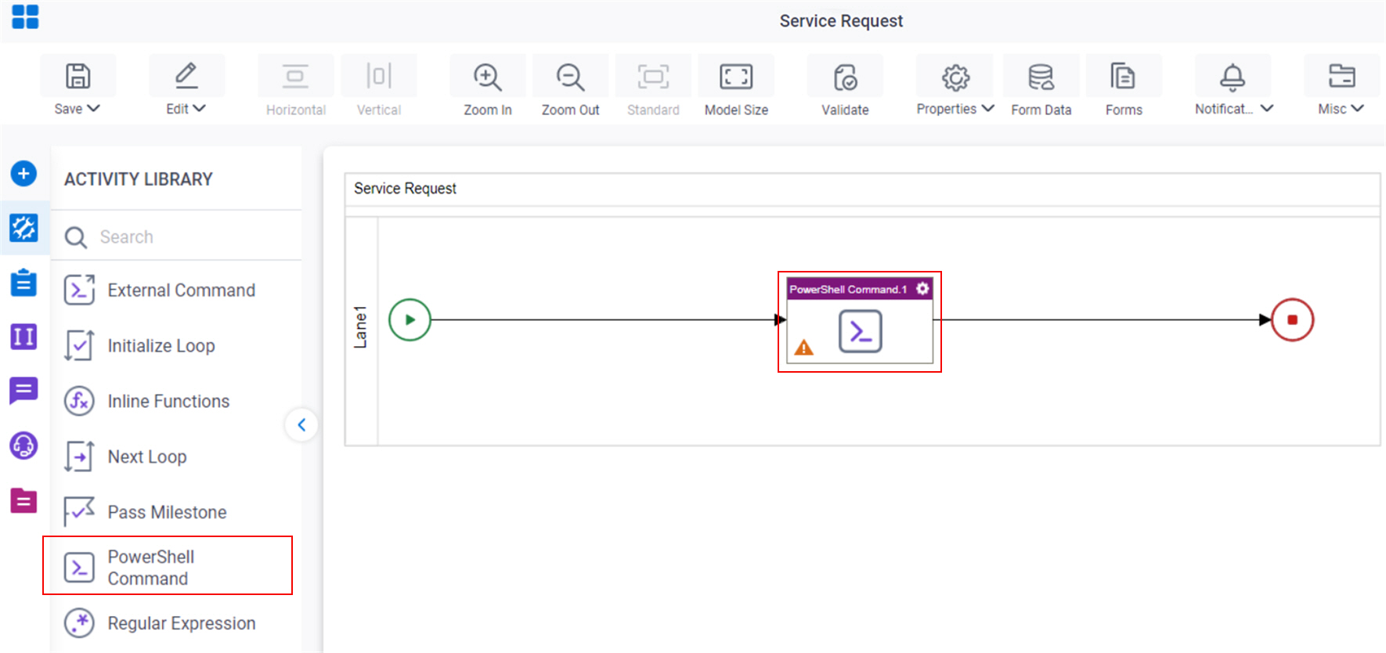Screen dimensions: 1386x653
Task: Click the Vertical align icon
Action: tap(379, 76)
